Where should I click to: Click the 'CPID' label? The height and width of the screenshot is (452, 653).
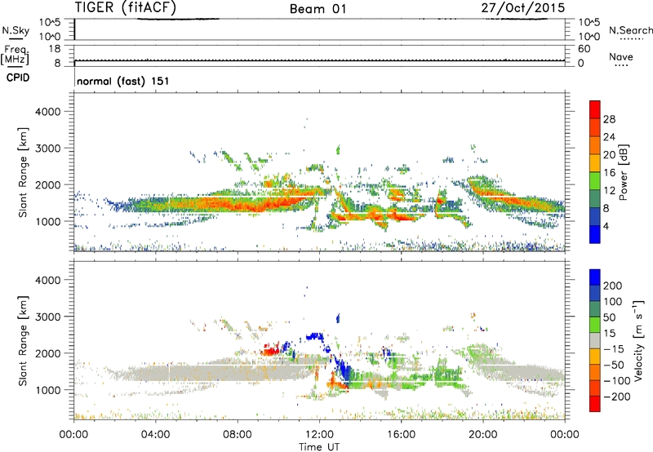[18, 78]
